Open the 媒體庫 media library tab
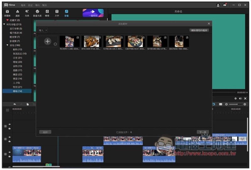 (7, 13)
